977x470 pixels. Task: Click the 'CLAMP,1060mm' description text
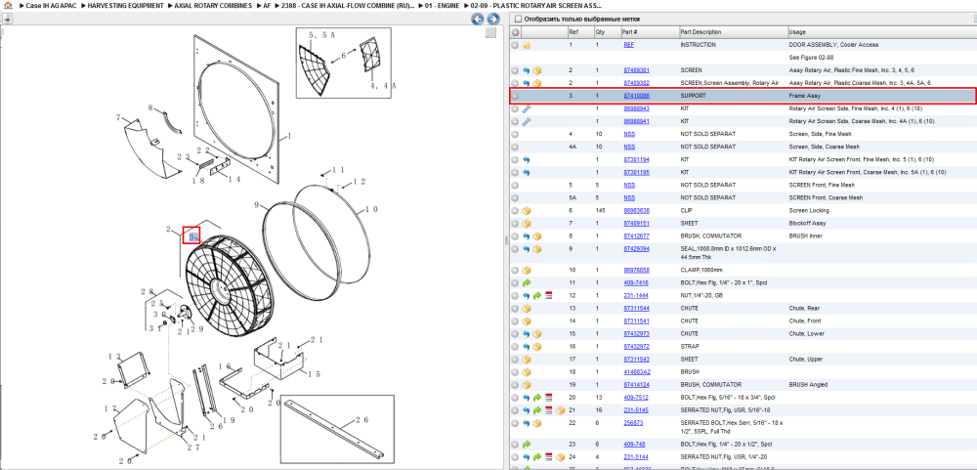701,270
